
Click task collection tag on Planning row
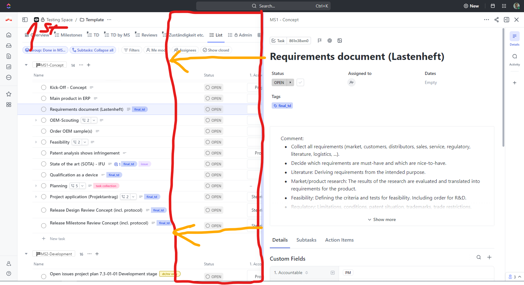click(x=106, y=186)
